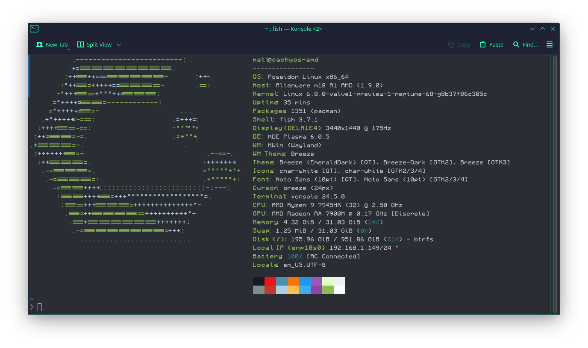Click the Local IP 192.168.1.149/24 line
This screenshot has height=348, width=588.
coord(326,248)
